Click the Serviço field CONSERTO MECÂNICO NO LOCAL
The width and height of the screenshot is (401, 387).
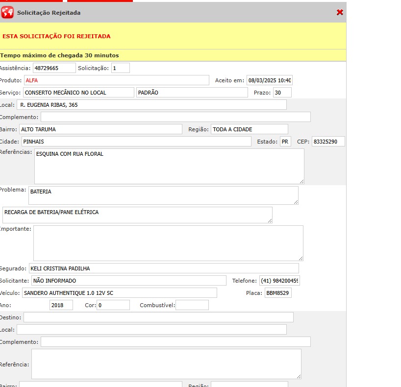[x=78, y=93]
